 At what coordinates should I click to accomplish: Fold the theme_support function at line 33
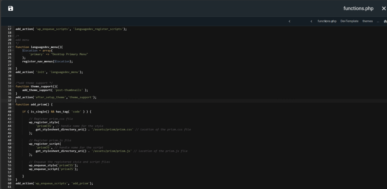coord(13,86)
